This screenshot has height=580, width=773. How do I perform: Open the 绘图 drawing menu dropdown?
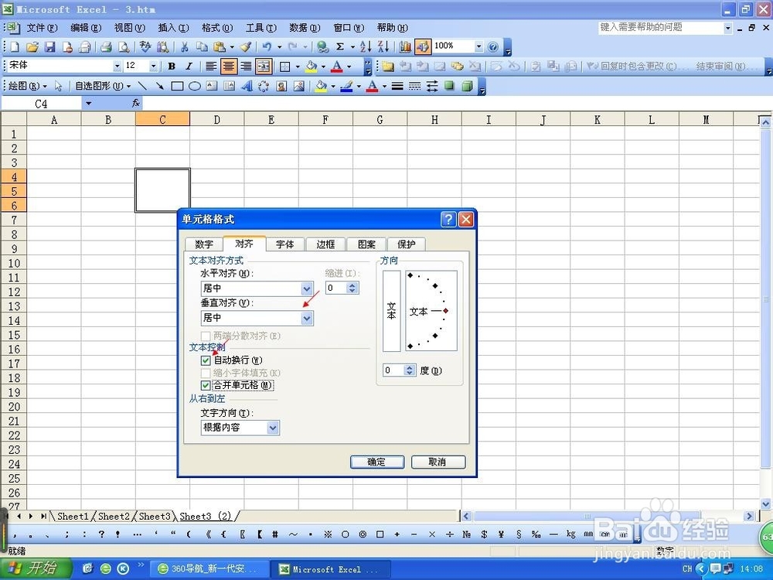tap(28, 87)
